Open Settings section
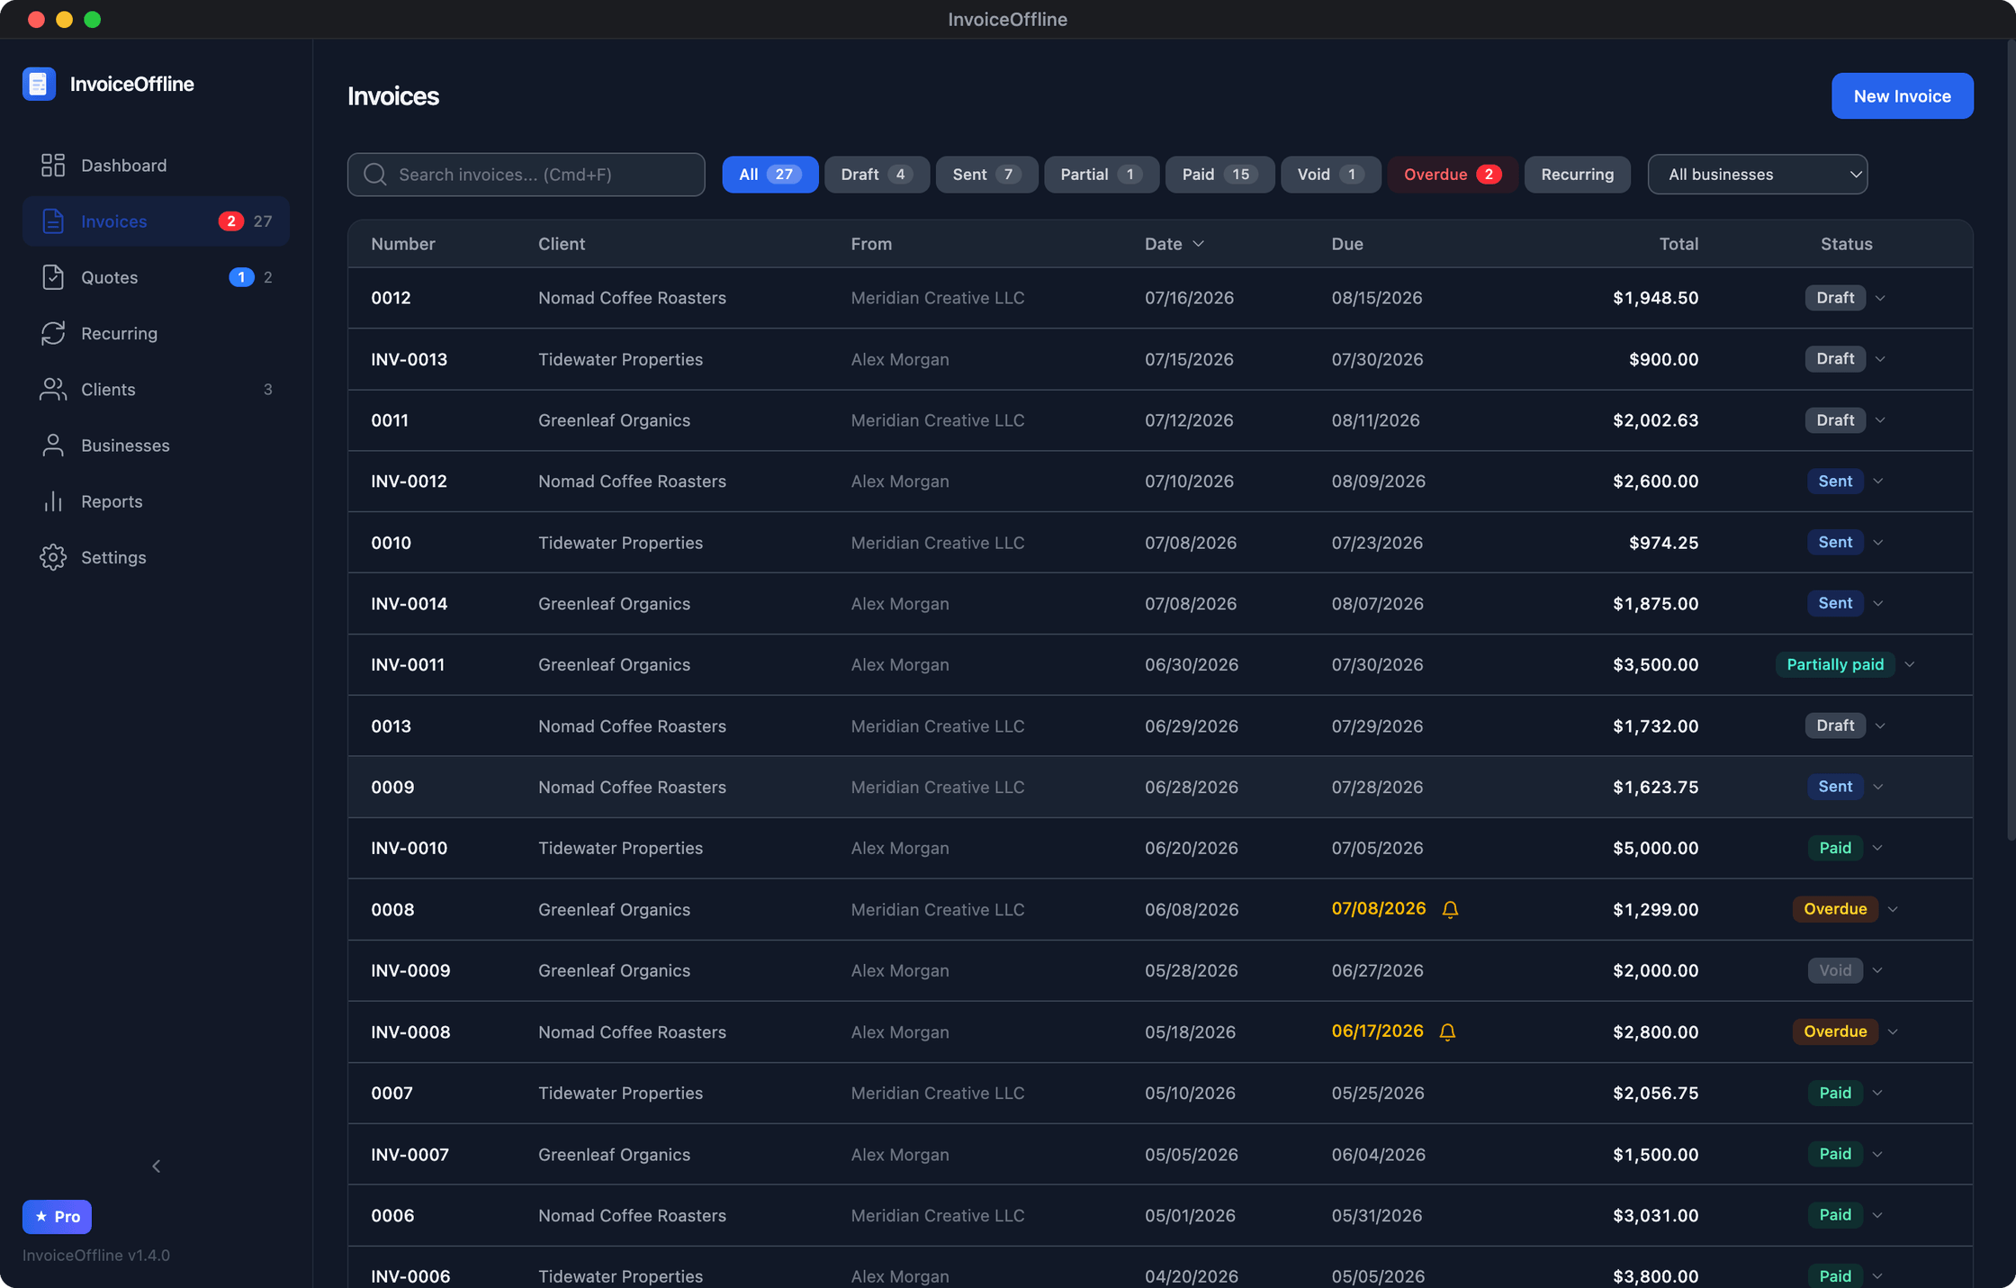Image resolution: width=2016 pixels, height=1288 pixels. click(156, 557)
